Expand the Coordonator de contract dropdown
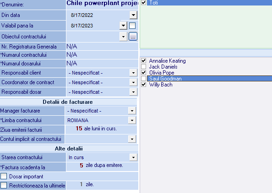 click(x=133, y=82)
